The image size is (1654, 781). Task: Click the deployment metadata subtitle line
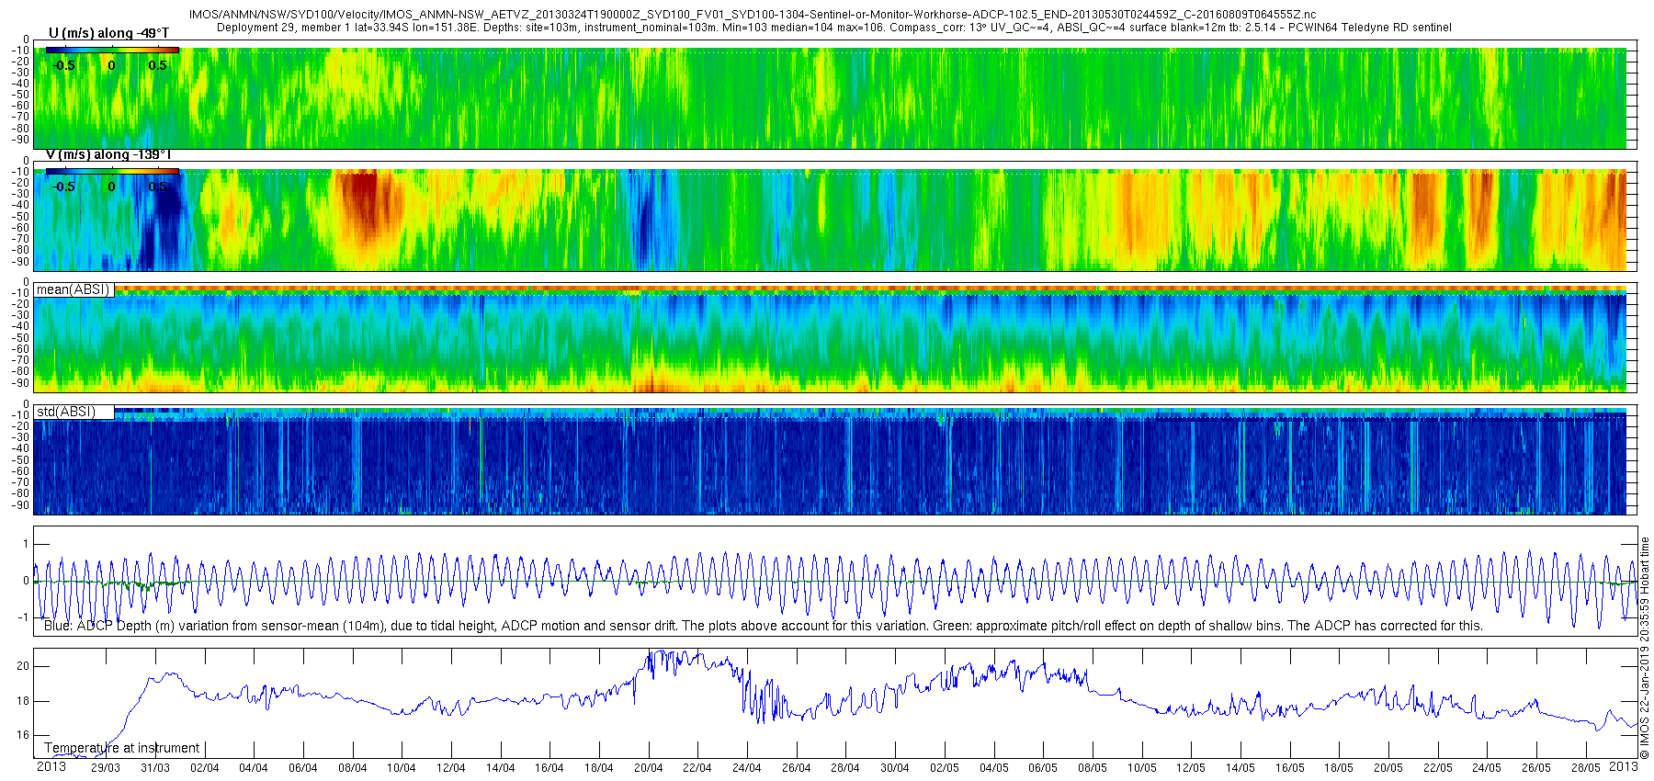pyautogui.click(x=834, y=28)
